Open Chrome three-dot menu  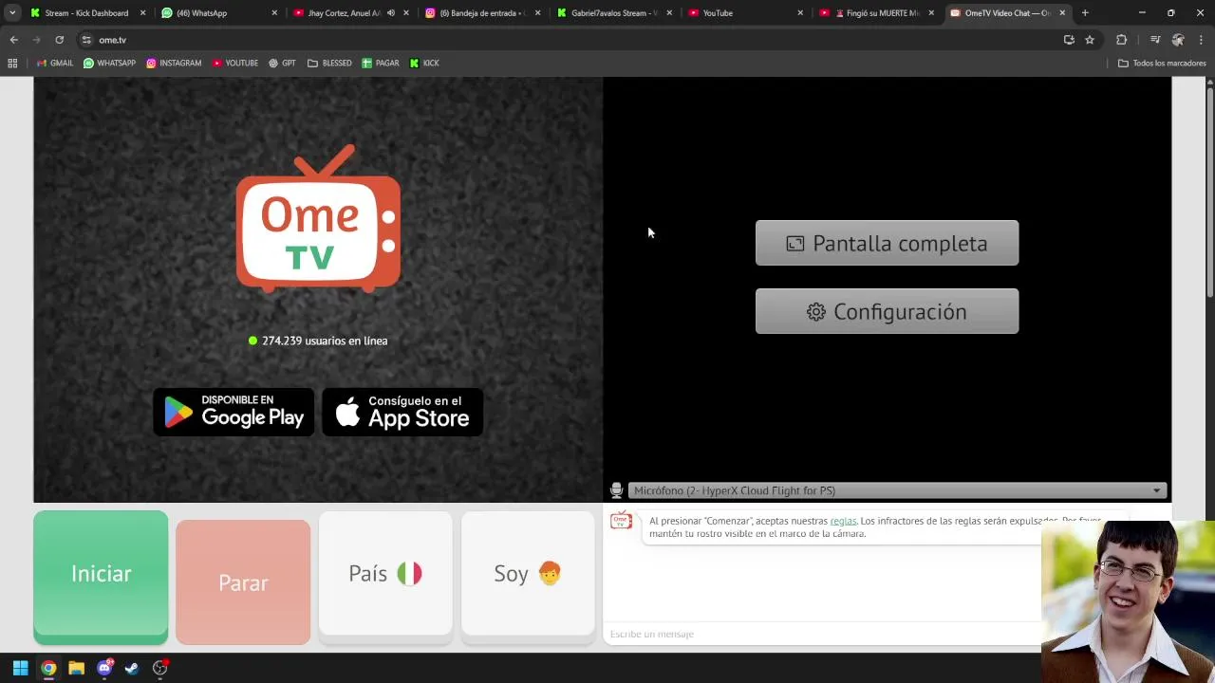pos(1201,40)
